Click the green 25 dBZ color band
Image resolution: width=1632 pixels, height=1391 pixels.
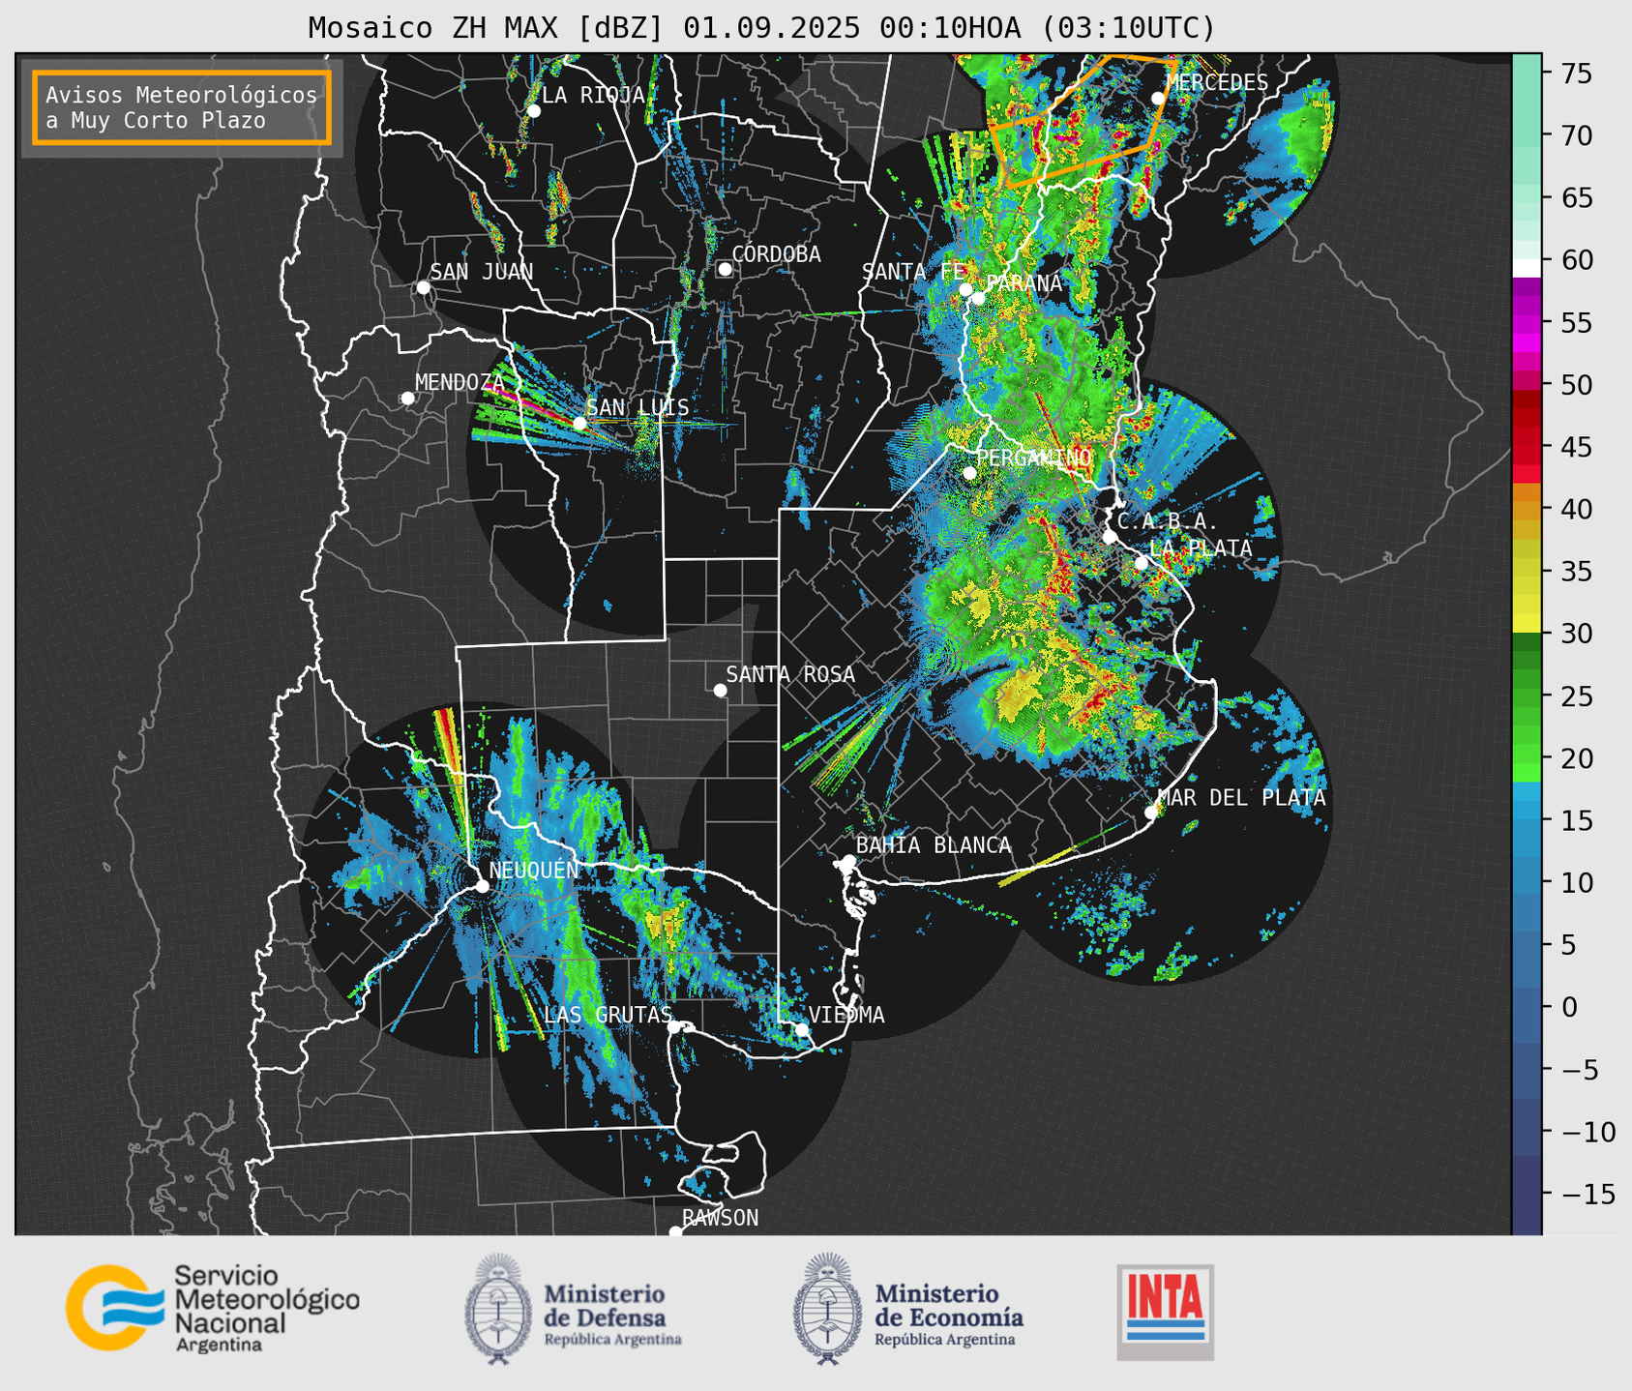(1527, 696)
